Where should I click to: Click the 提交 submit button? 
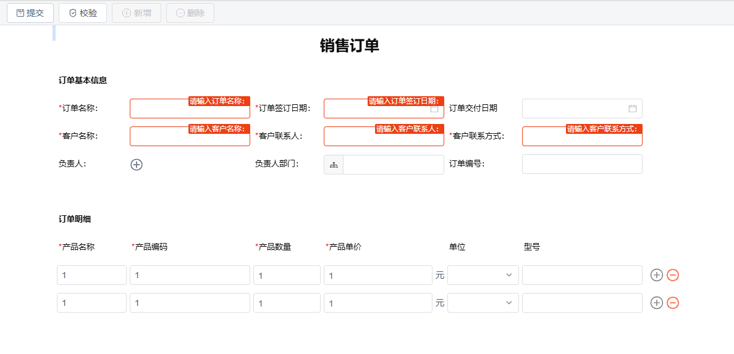coord(30,13)
